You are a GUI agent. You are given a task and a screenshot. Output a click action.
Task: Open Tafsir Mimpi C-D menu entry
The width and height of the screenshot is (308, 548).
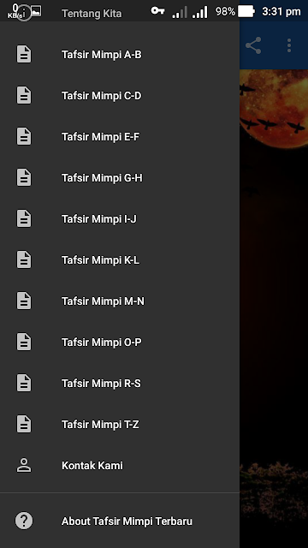click(x=120, y=96)
